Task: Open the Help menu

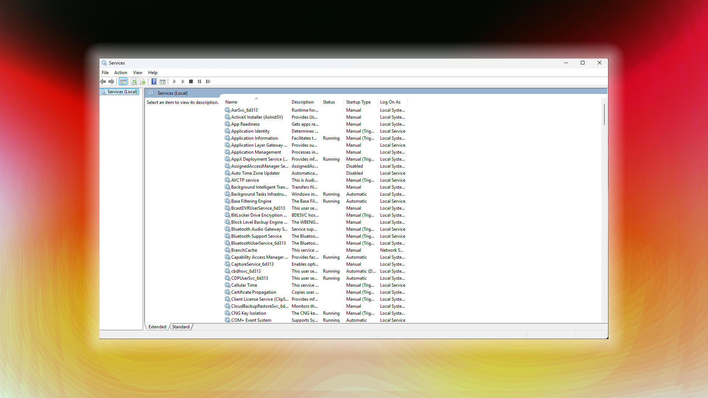Action: [x=153, y=73]
